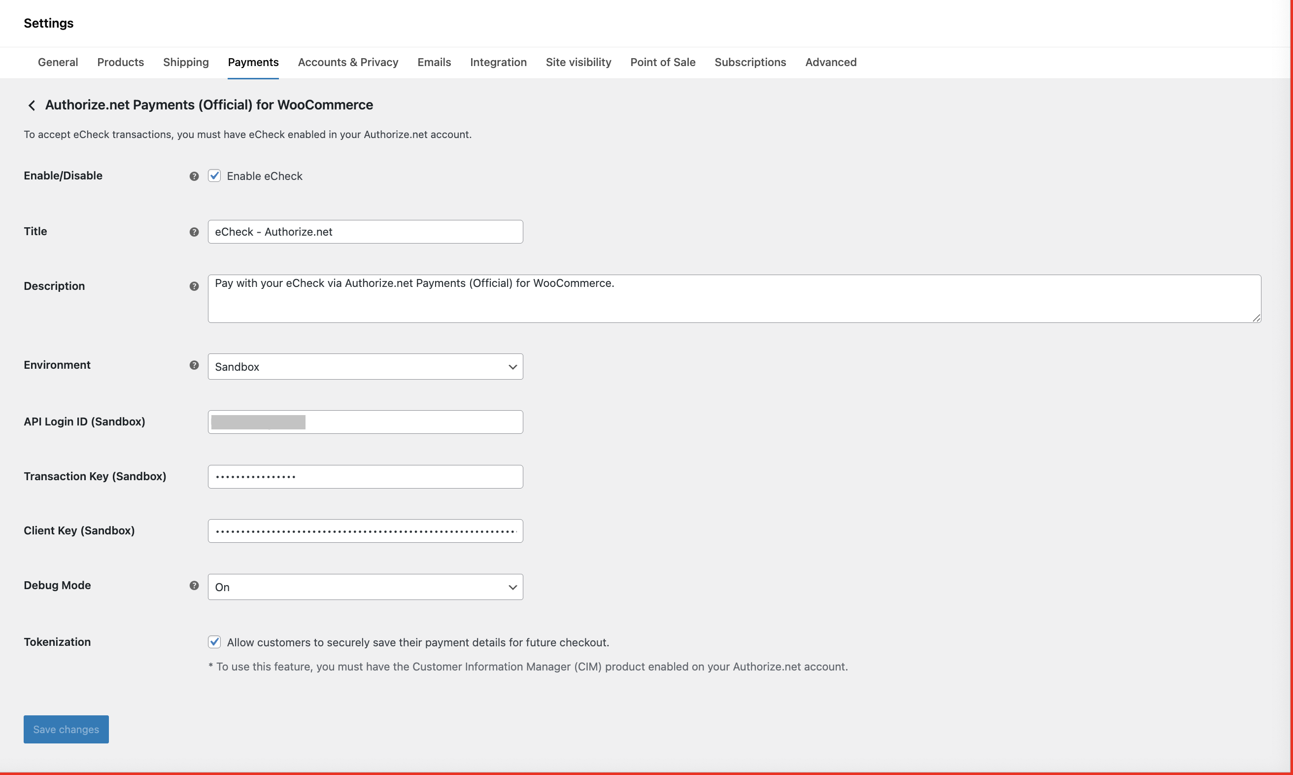The width and height of the screenshot is (1293, 775).
Task: Click the Transaction Key (Sandbox) field
Action: click(366, 477)
